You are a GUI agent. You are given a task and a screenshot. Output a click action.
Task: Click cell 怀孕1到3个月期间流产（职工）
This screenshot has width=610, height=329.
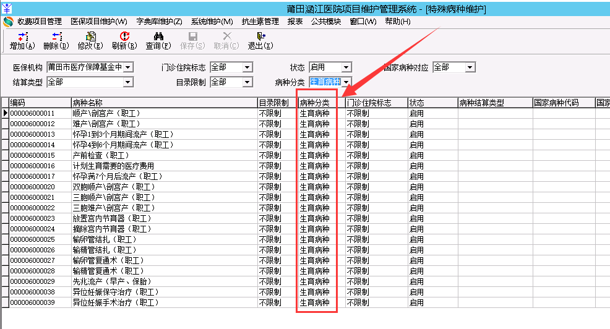(x=165, y=135)
